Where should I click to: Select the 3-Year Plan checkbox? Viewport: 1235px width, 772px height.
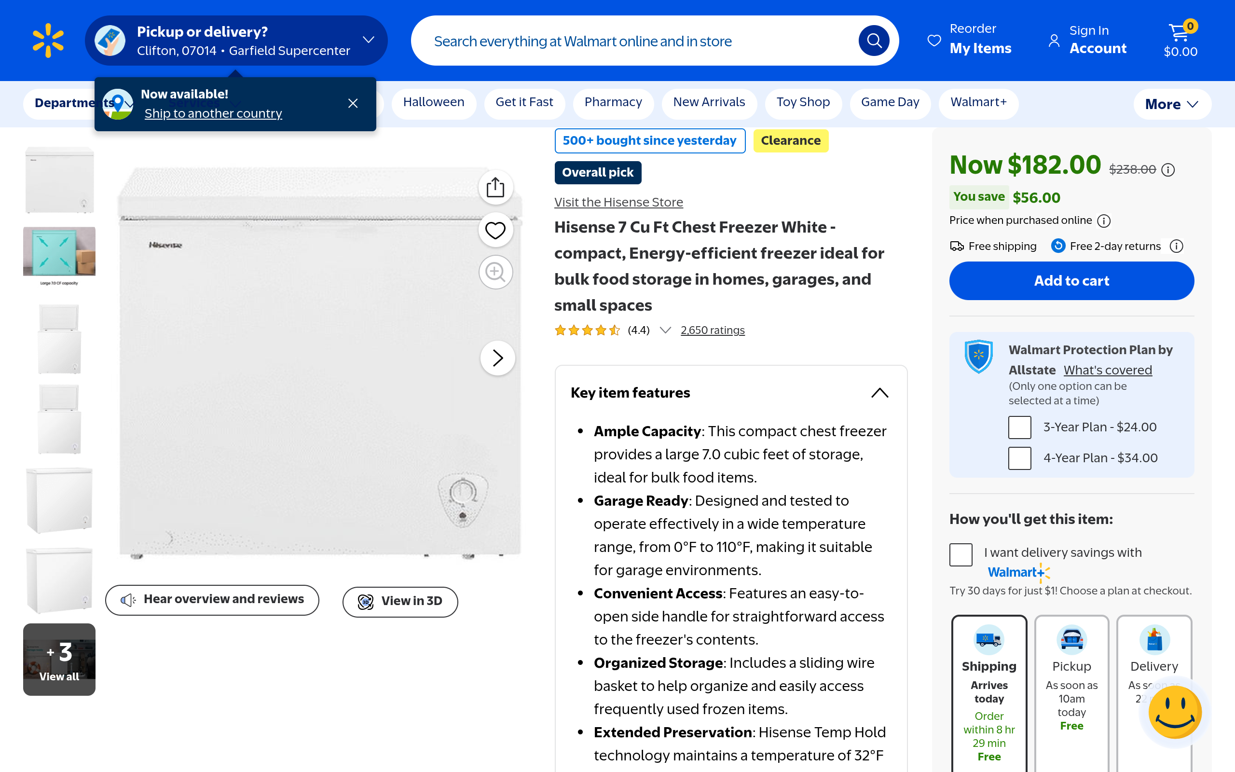tap(1019, 427)
